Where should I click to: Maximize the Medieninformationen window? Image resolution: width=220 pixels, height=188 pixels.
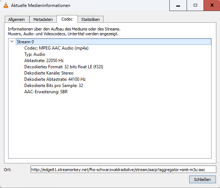195,6
